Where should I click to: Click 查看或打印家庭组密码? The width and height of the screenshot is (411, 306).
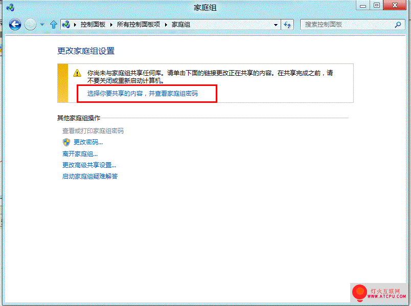(93, 130)
